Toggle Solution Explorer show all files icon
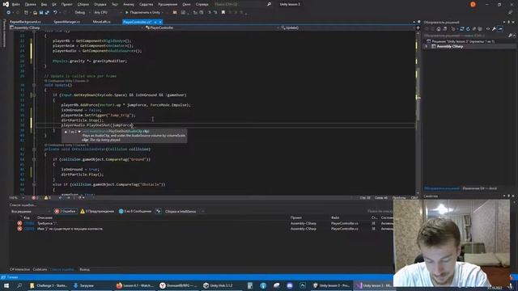518x291 pixels. click(x=480, y=29)
